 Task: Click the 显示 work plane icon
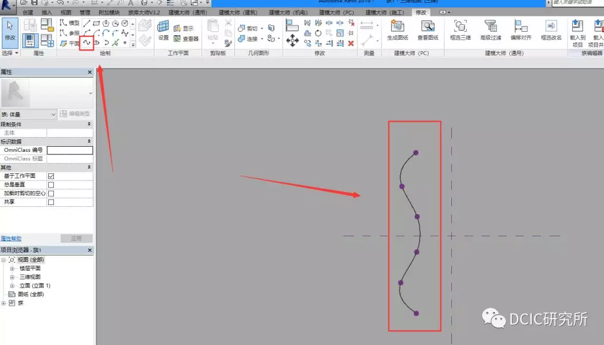click(x=183, y=28)
